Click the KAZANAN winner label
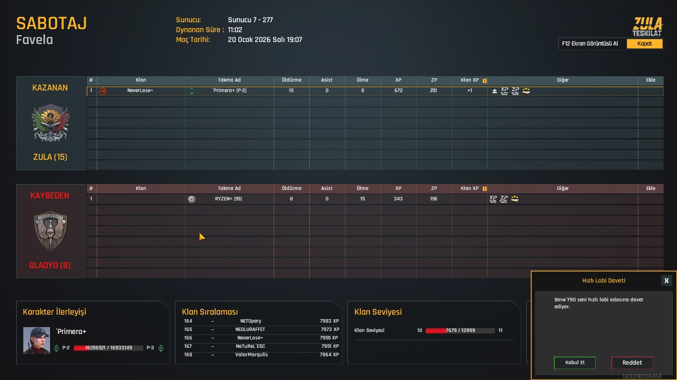The width and height of the screenshot is (677, 380). click(x=50, y=88)
